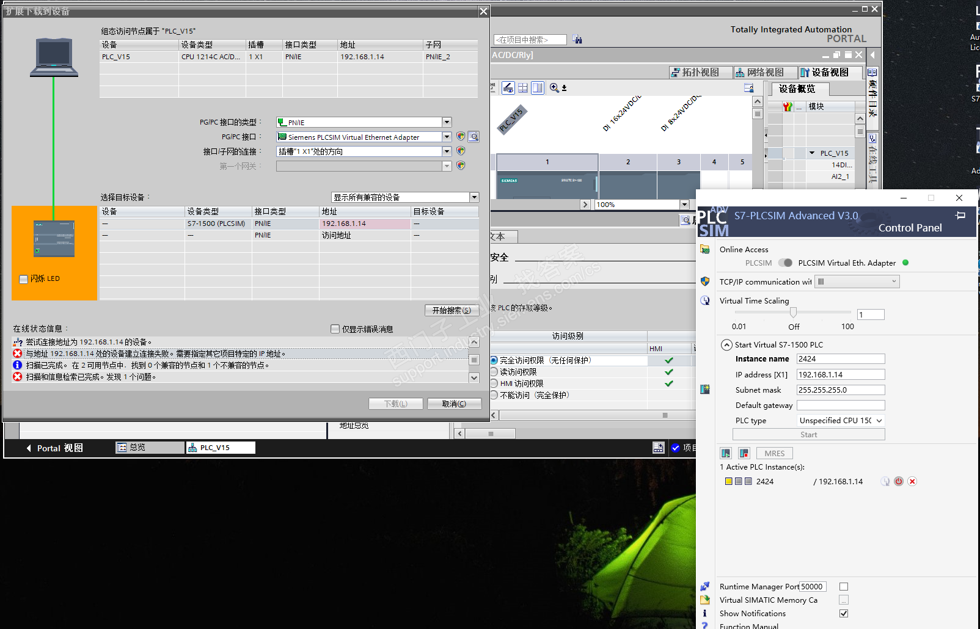
Task: Click the Default gateway input field
Action: click(841, 405)
